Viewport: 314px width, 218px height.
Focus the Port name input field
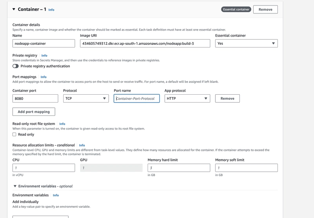137,99
